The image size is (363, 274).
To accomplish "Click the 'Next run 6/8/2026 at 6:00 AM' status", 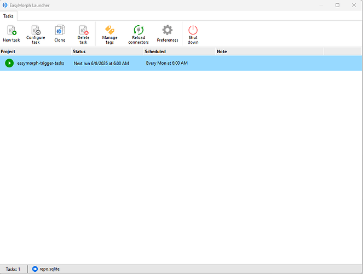I will pyautogui.click(x=101, y=63).
